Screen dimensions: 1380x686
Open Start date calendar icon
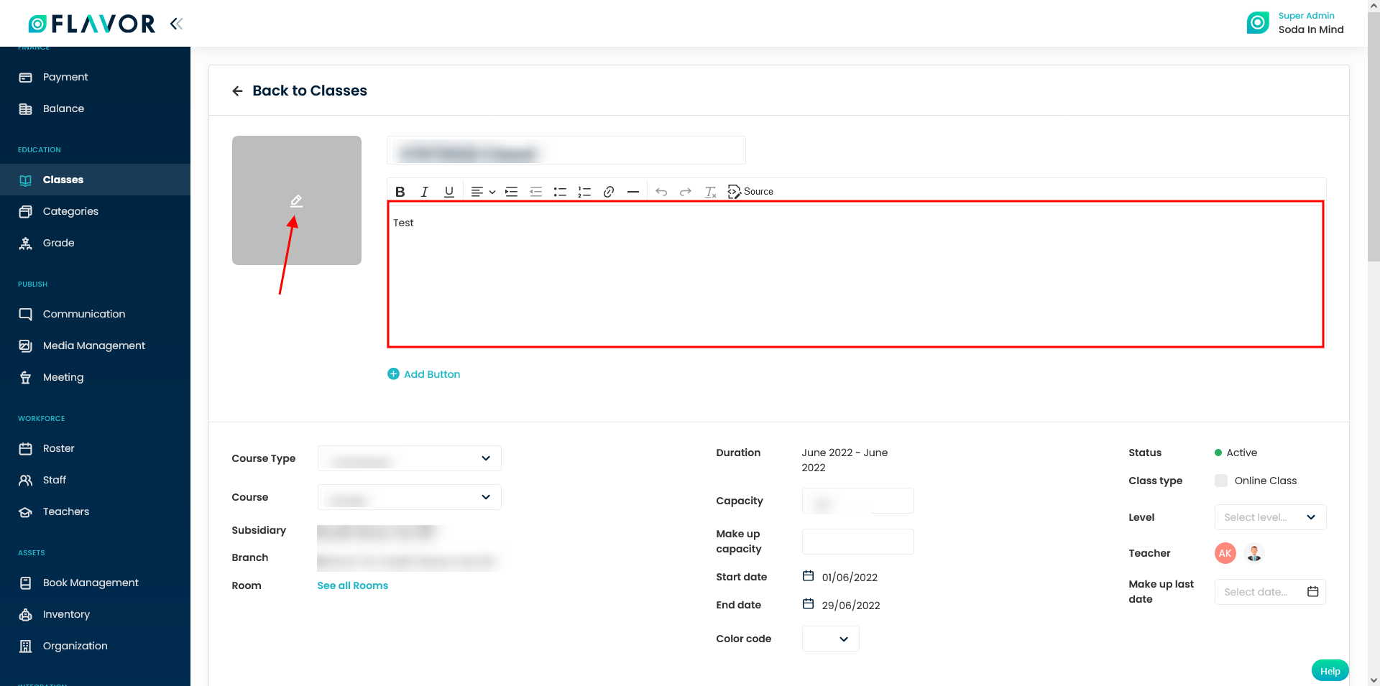[x=808, y=576]
